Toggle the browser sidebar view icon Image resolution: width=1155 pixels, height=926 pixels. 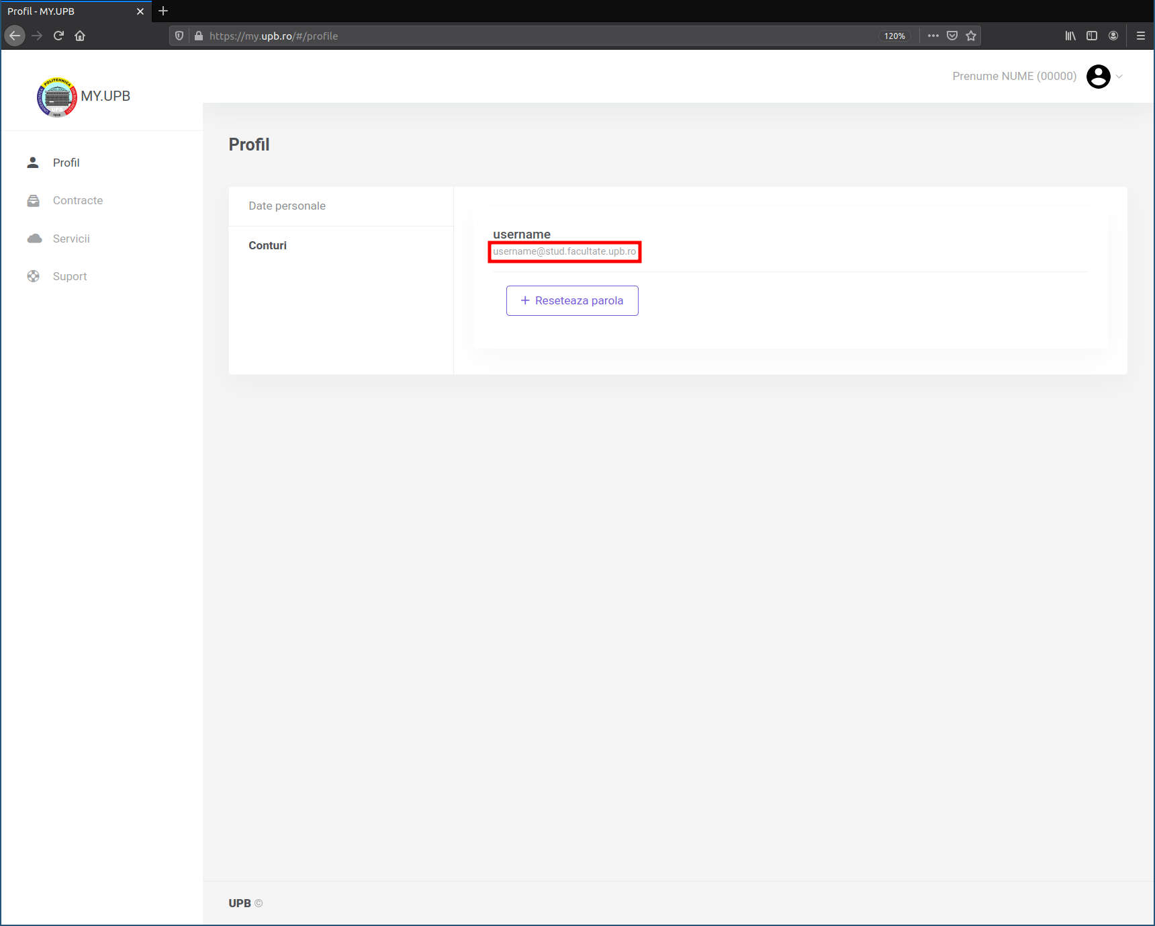click(x=1091, y=36)
